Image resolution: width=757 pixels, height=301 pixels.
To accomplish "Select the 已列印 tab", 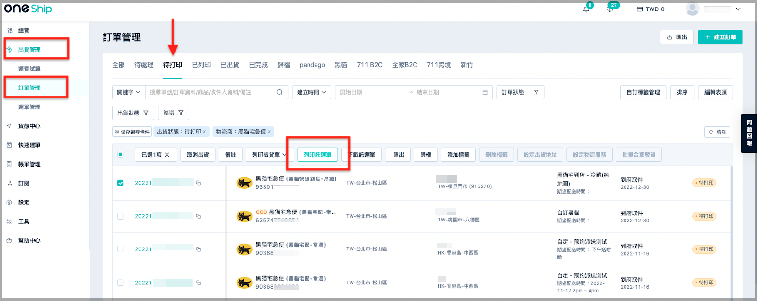I will [x=201, y=65].
